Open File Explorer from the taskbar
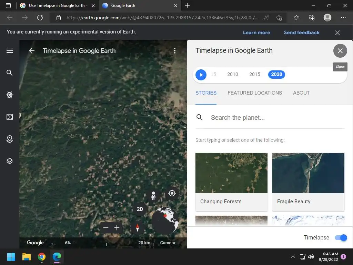 [x=26, y=257]
